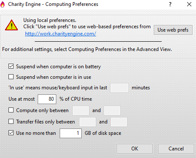
Task: Check the Compute only between option
Action: click(x=11, y=110)
